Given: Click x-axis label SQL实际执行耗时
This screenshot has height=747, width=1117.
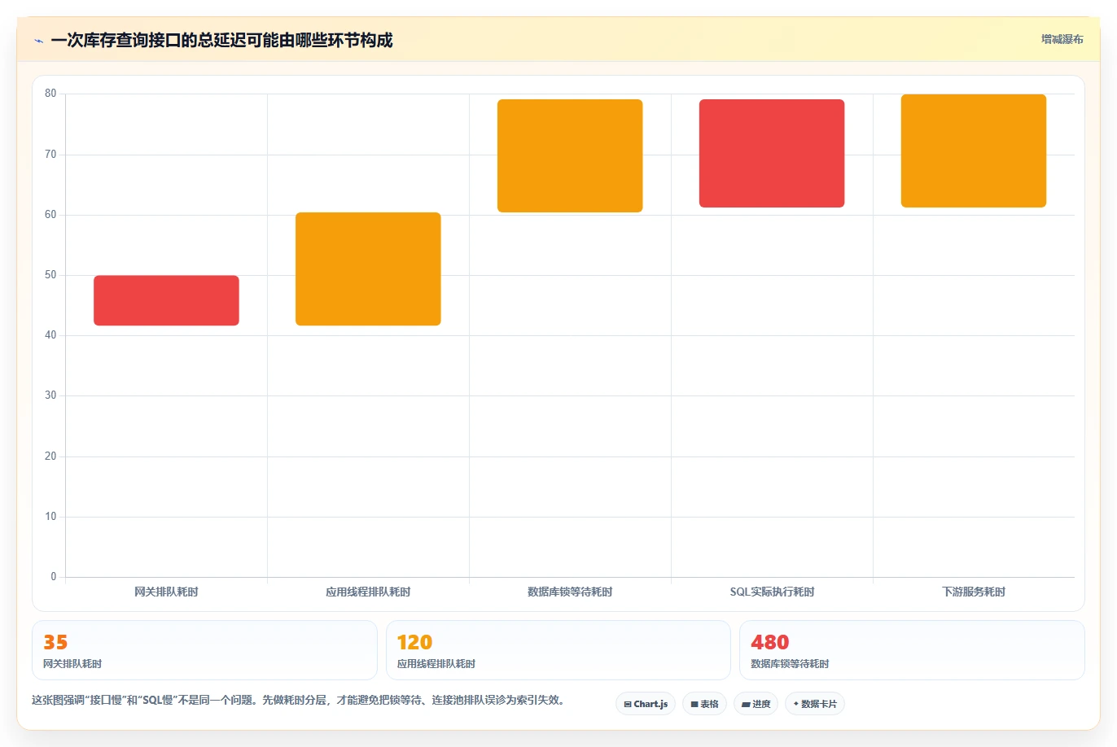Looking at the screenshot, I should coord(772,592).
